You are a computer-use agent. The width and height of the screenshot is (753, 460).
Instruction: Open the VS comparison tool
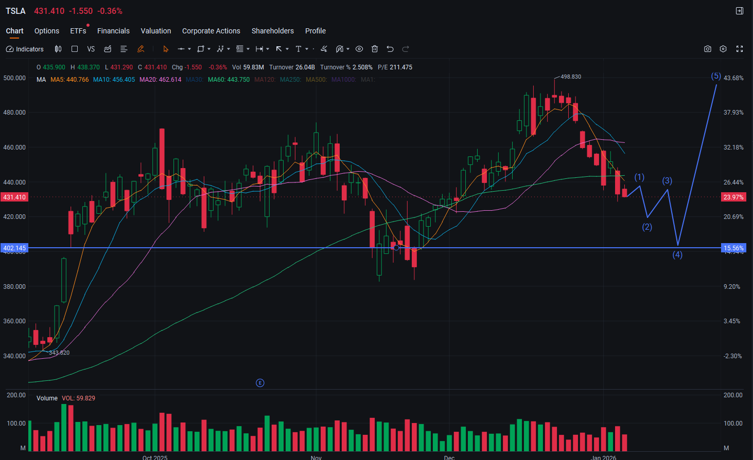pyautogui.click(x=91, y=49)
